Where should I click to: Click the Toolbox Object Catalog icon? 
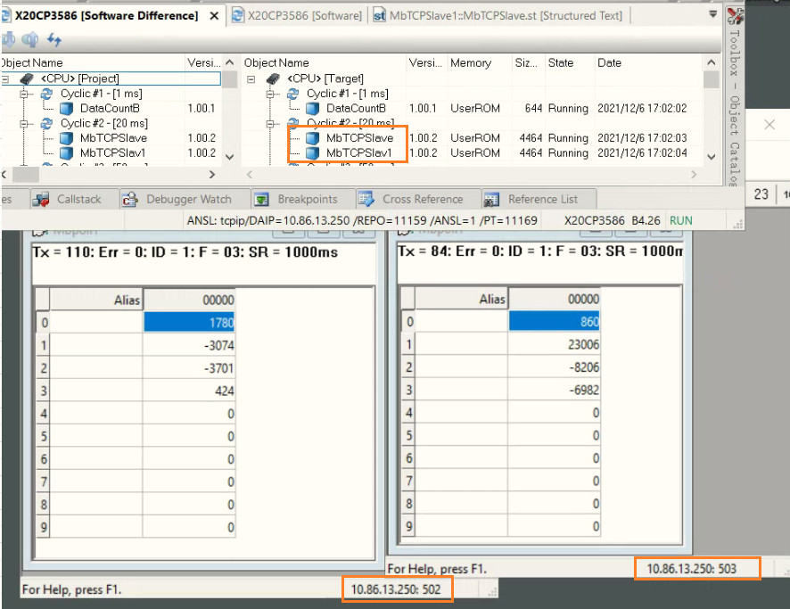click(x=735, y=16)
